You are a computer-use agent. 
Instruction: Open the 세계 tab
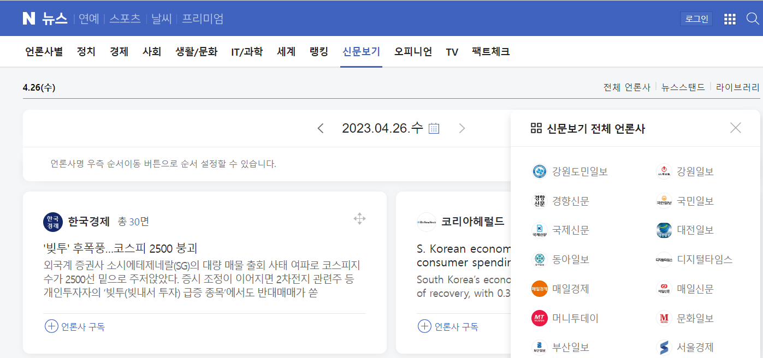[286, 52]
